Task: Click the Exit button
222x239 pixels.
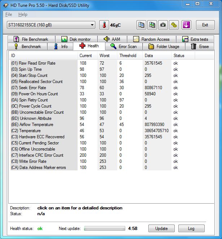Action: 205,25
